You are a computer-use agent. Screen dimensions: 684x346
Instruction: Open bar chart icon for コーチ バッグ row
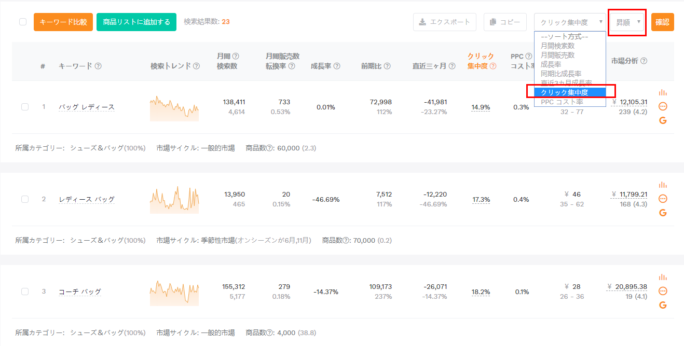coord(663,277)
